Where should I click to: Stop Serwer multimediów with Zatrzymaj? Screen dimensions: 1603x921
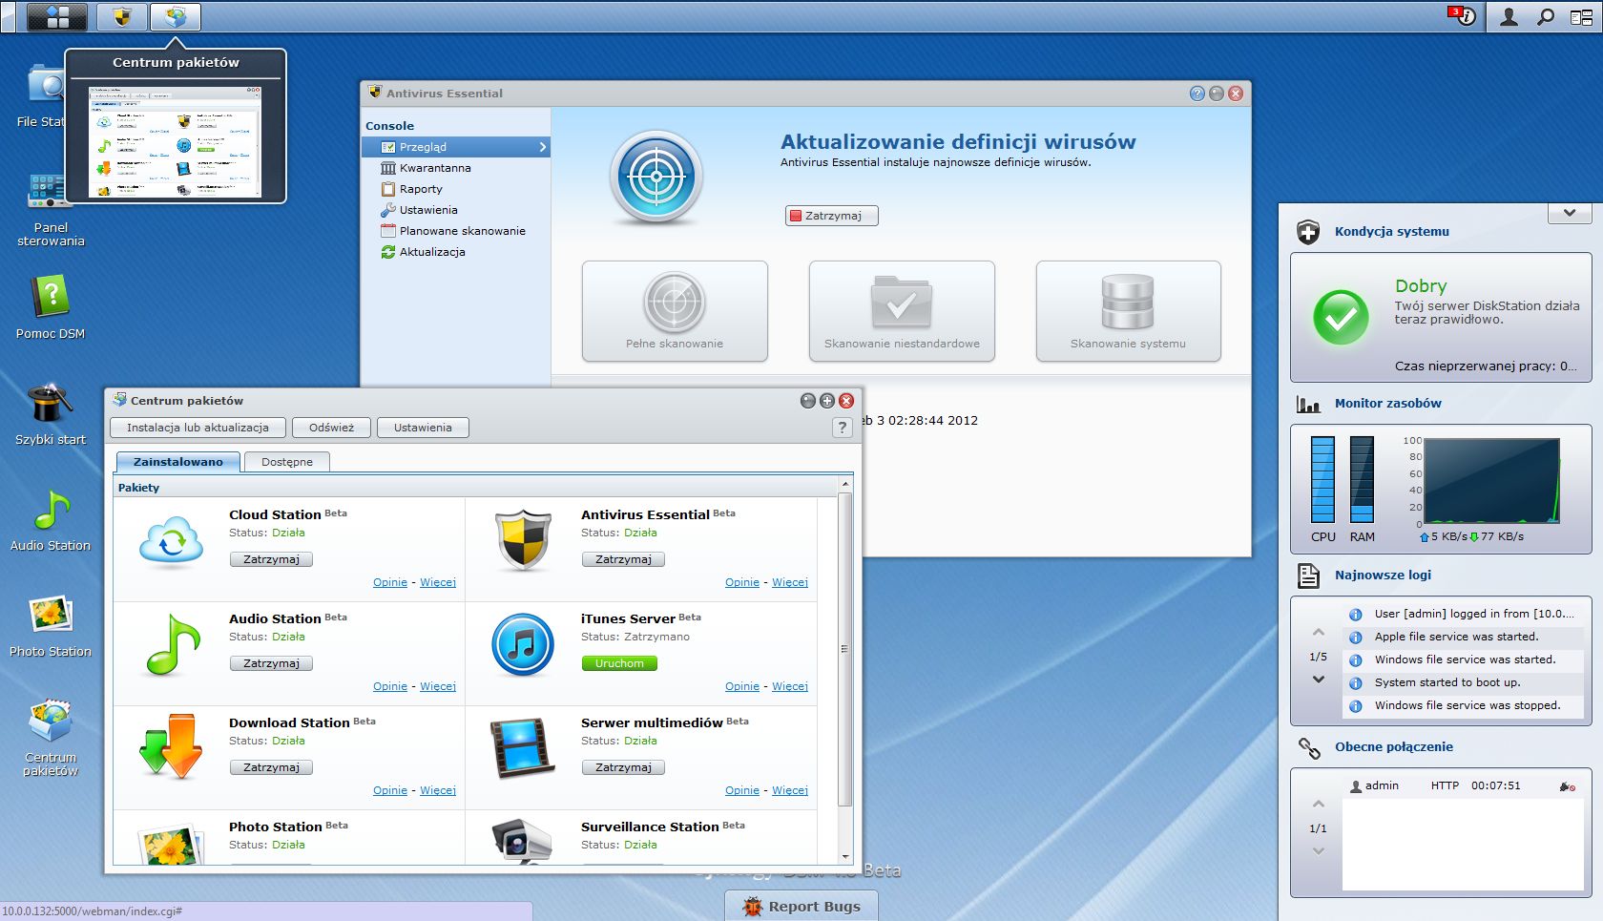(623, 767)
